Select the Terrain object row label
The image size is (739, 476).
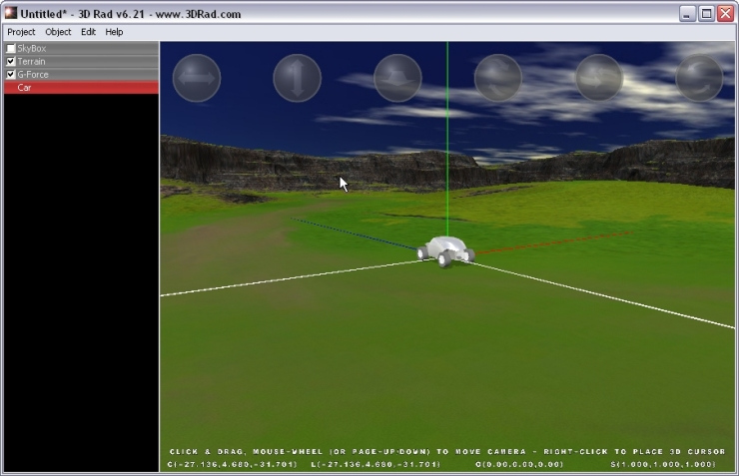pyautogui.click(x=31, y=61)
